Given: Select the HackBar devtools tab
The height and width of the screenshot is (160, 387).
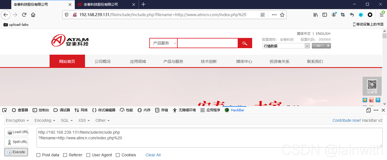Looking at the screenshot, I should (x=235, y=110).
